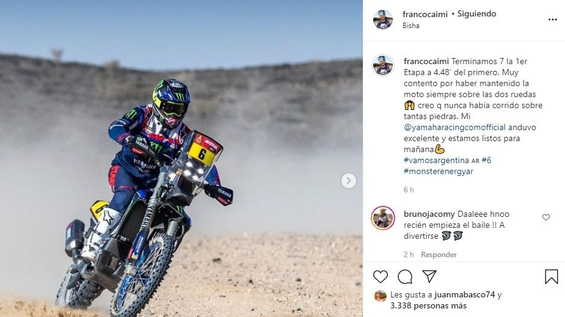Open brunojacomy's profile picture

(382, 217)
